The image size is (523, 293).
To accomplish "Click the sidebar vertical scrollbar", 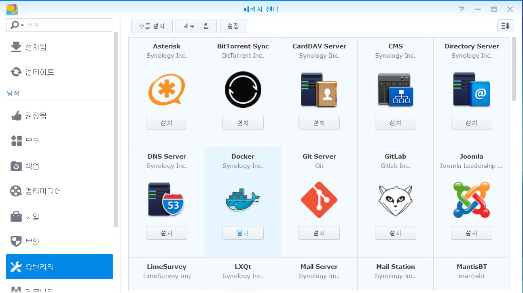I will (x=116, y=130).
